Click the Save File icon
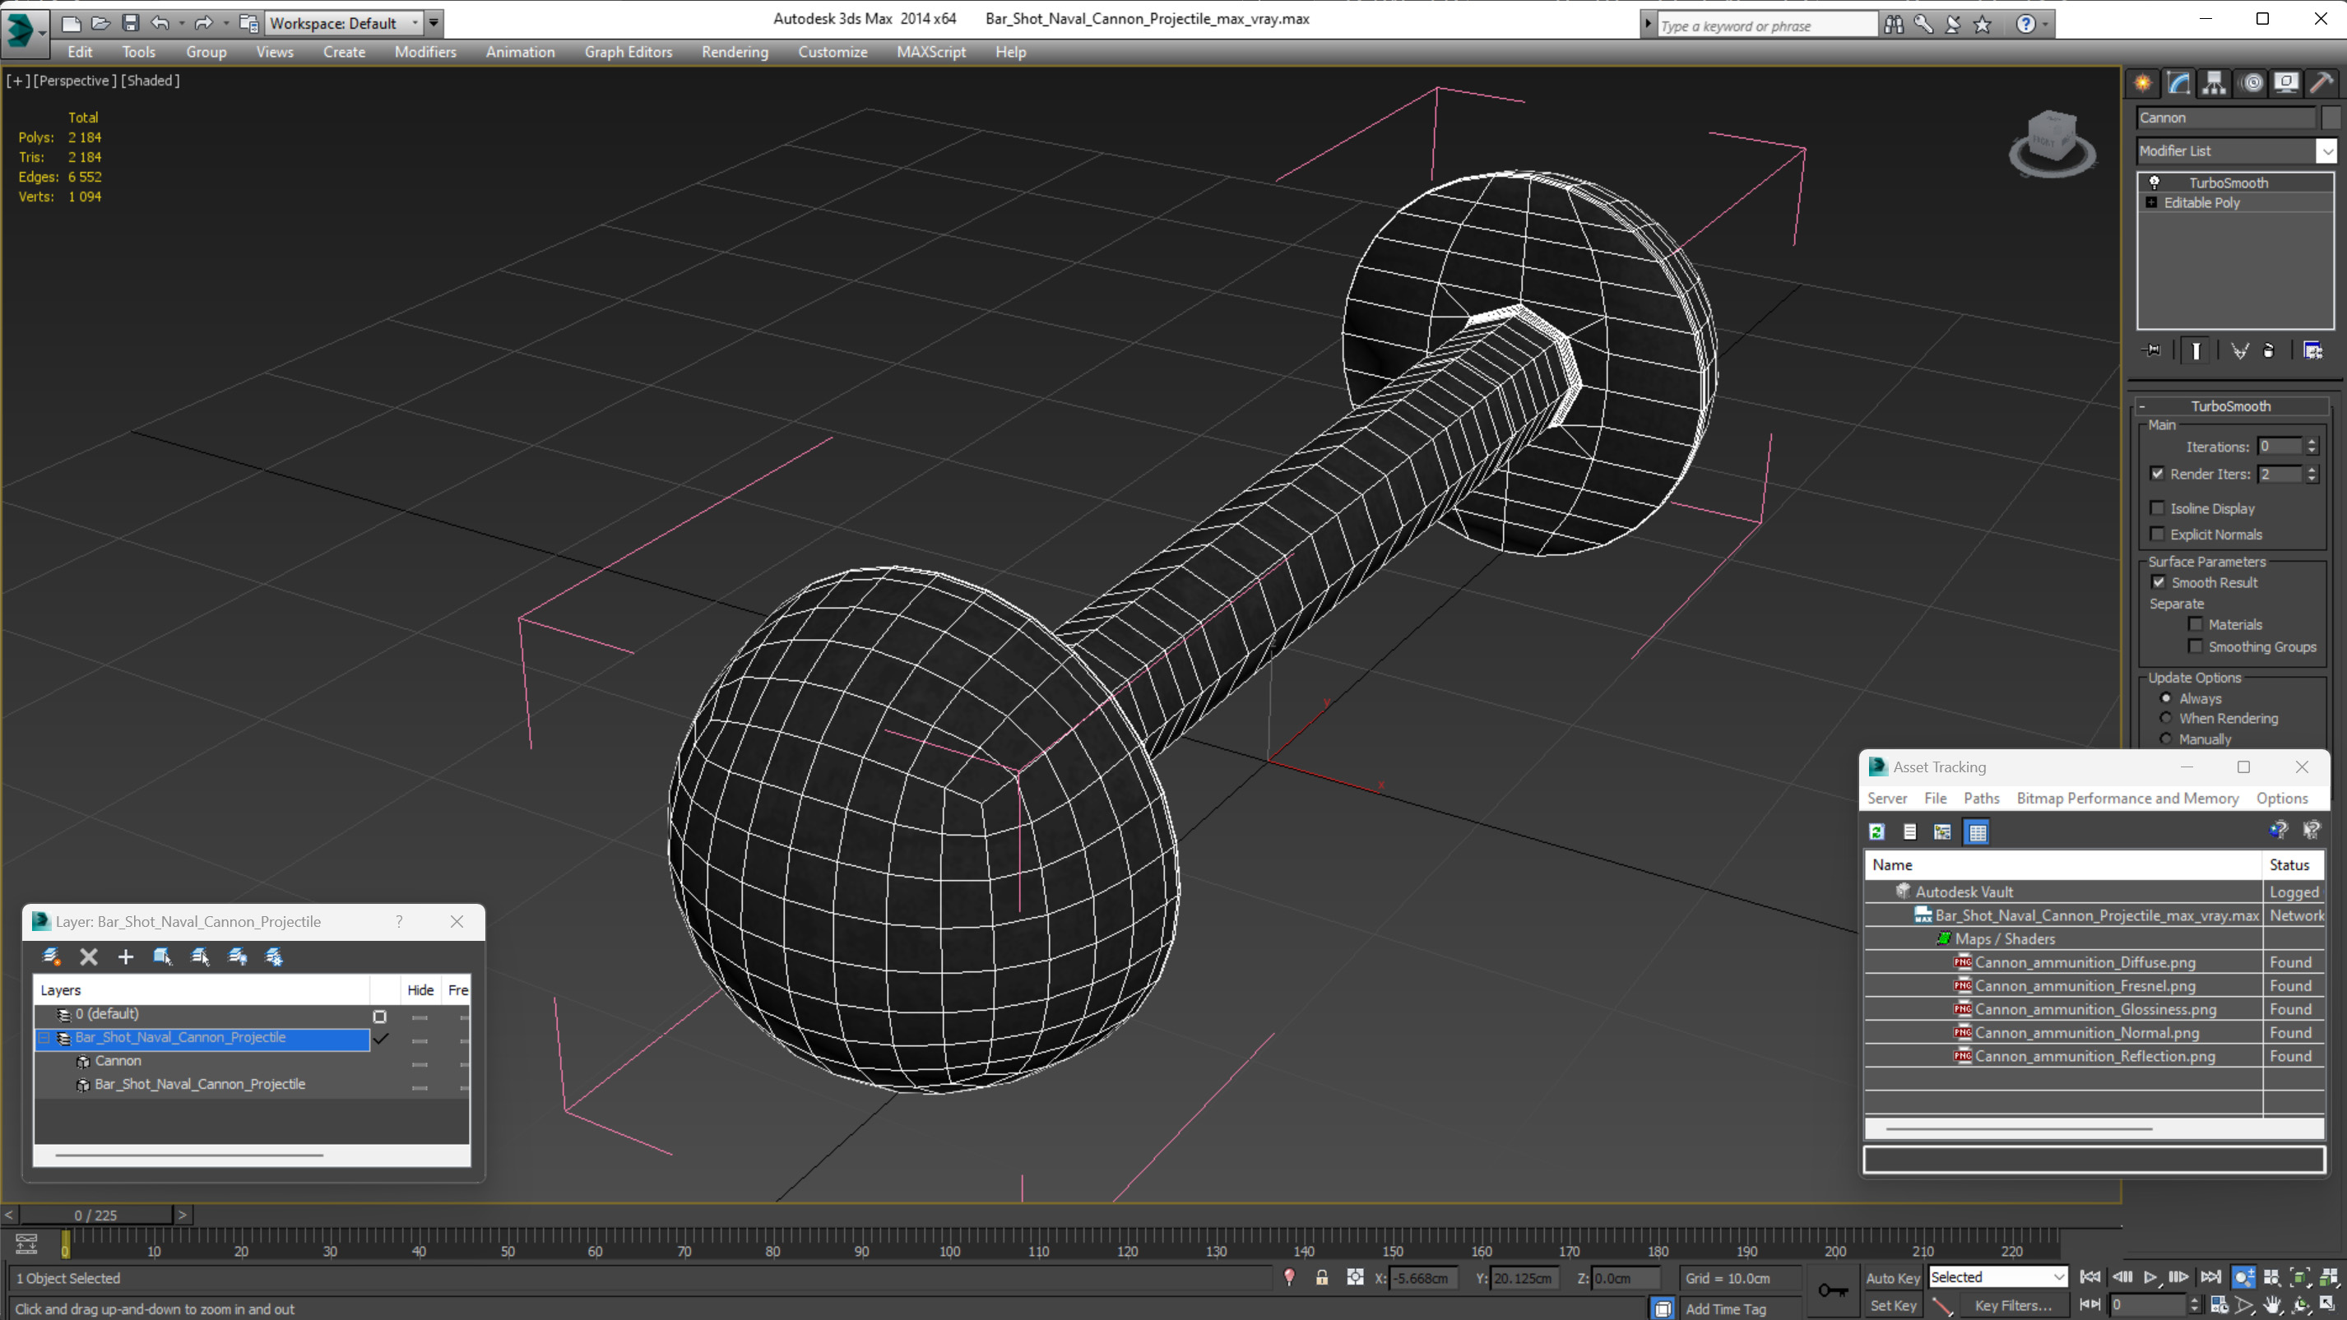Image resolution: width=2347 pixels, height=1320 pixels. pos(130,23)
